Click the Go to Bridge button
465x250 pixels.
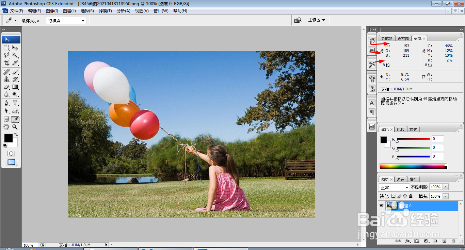click(298, 20)
